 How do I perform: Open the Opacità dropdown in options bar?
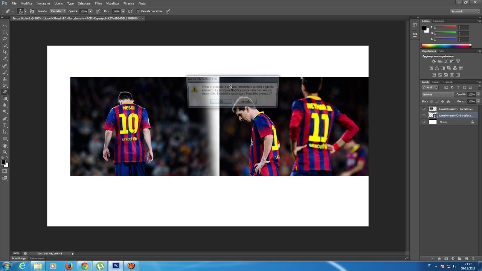[x=90, y=11]
